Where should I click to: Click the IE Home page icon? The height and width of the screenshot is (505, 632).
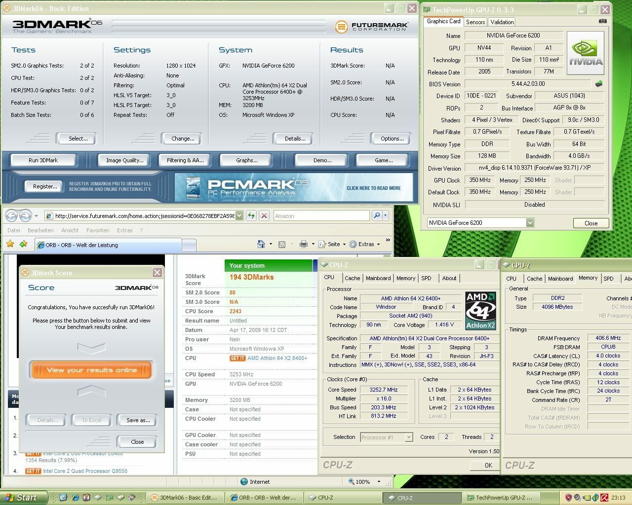261,244
